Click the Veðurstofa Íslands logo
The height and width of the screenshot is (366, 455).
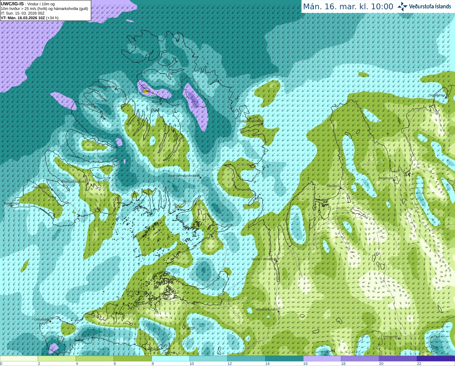(424, 6)
